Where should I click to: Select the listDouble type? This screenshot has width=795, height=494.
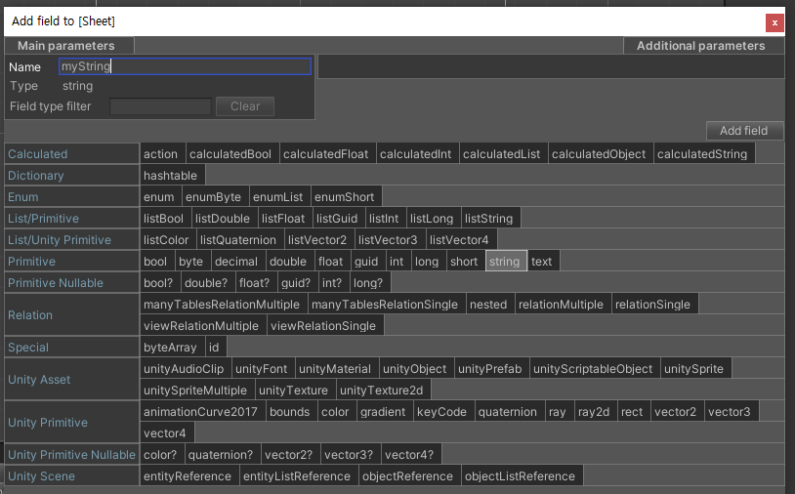(223, 219)
